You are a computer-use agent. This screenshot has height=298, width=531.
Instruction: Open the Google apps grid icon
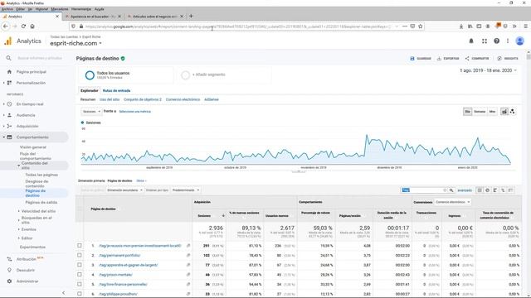click(x=485, y=41)
